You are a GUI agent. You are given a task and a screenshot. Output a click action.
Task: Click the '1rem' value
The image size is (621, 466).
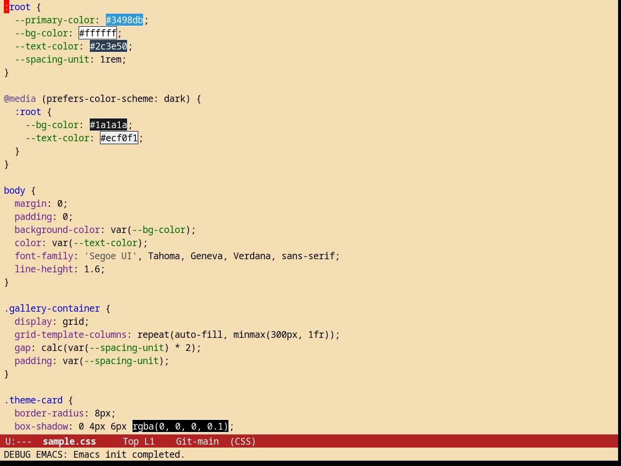[111, 59]
